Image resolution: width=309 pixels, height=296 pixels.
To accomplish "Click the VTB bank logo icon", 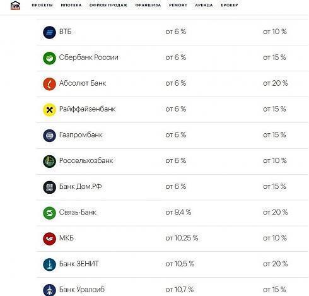I will (x=49, y=32).
